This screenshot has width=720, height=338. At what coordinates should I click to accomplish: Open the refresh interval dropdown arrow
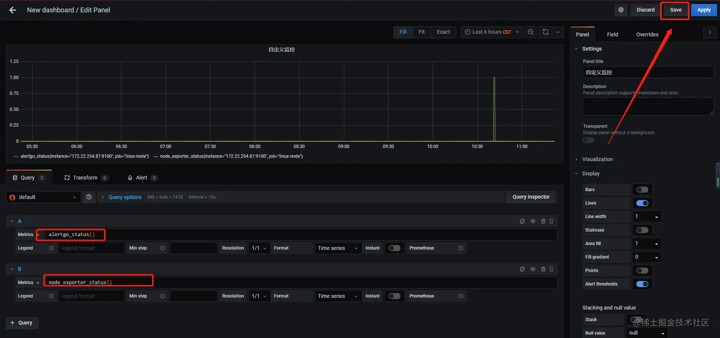click(558, 32)
